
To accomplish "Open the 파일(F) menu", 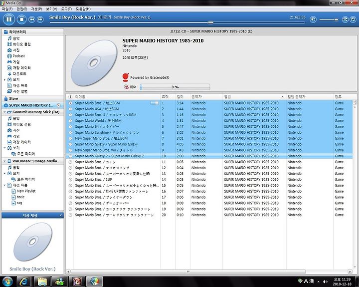I will coord(7,9).
